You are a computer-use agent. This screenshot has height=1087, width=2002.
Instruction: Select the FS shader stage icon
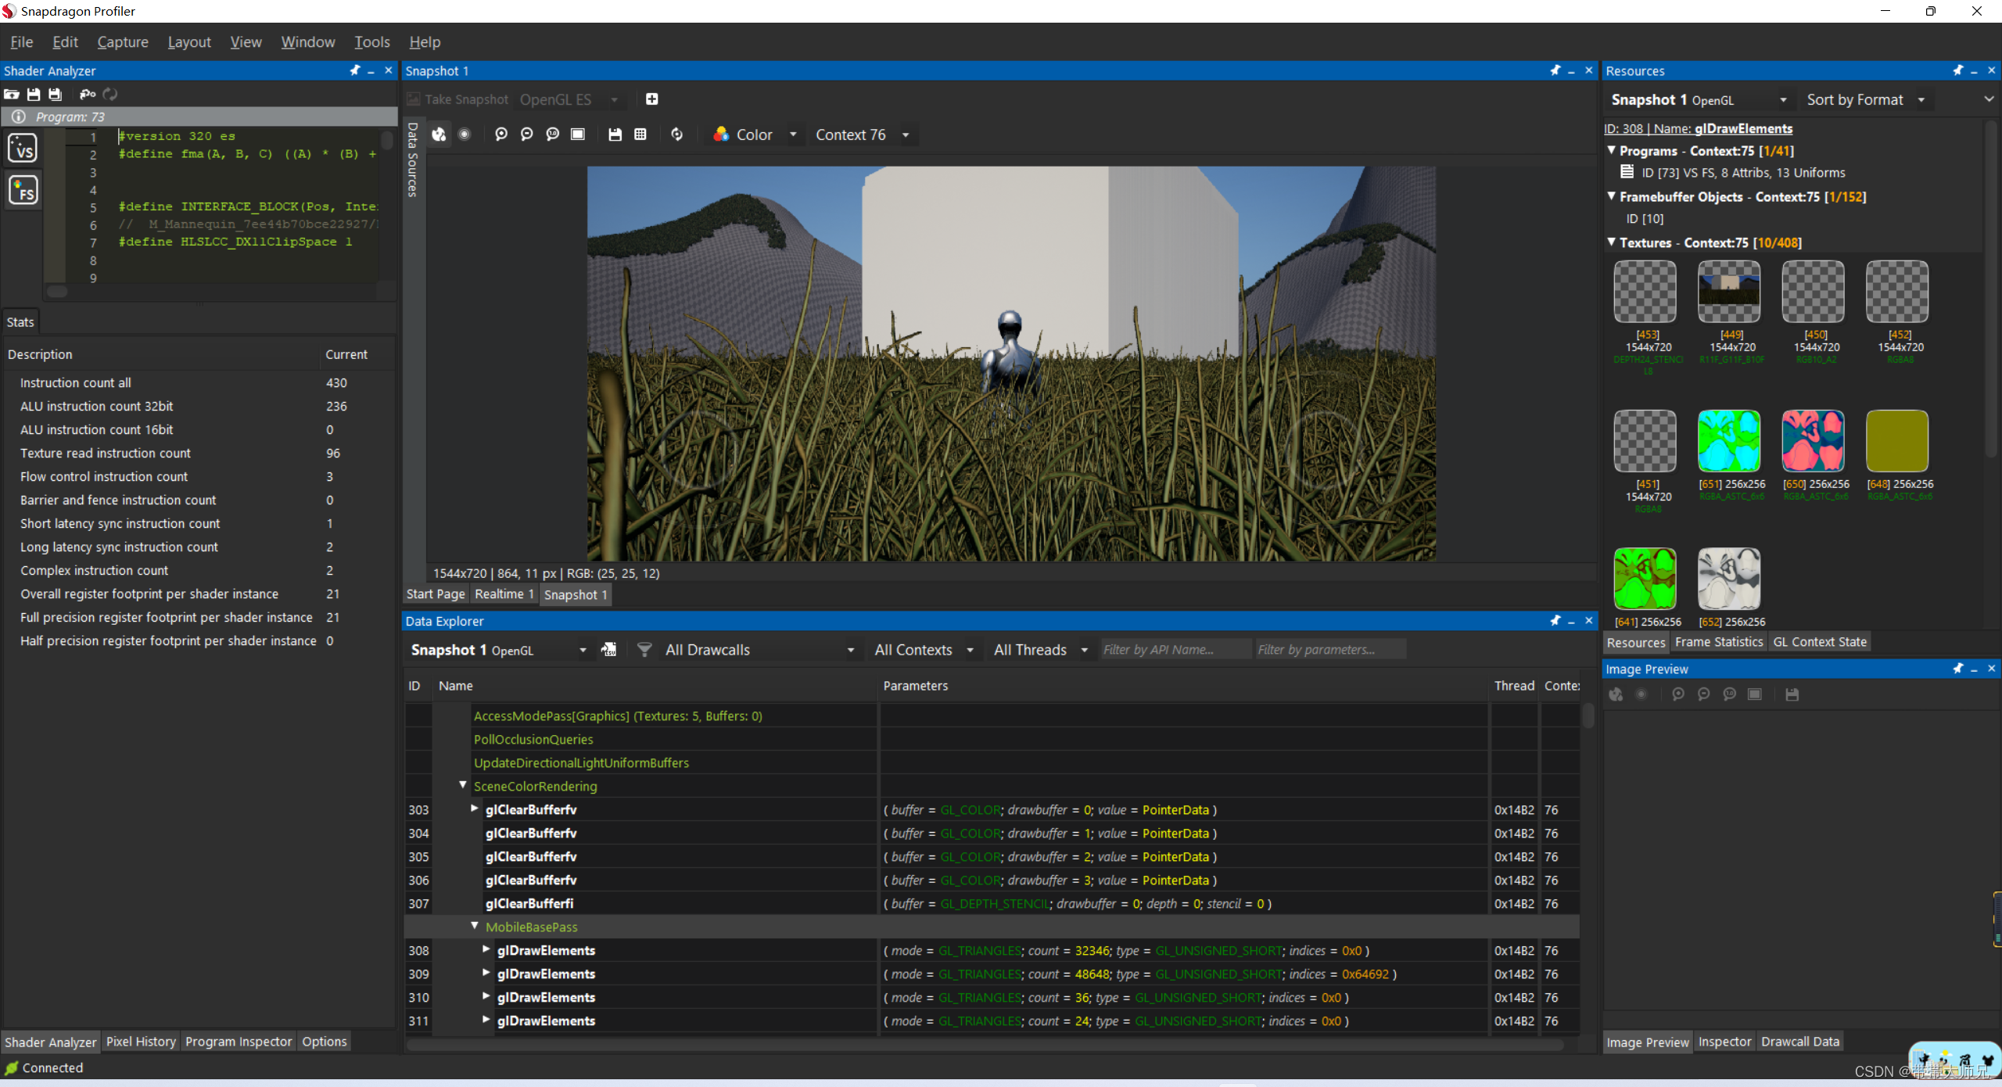pyautogui.click(x=23, y=189)
